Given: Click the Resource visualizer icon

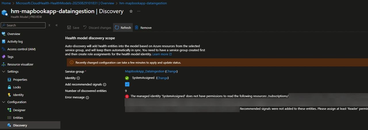Looking at the screenshot, I should pos(4,64).
